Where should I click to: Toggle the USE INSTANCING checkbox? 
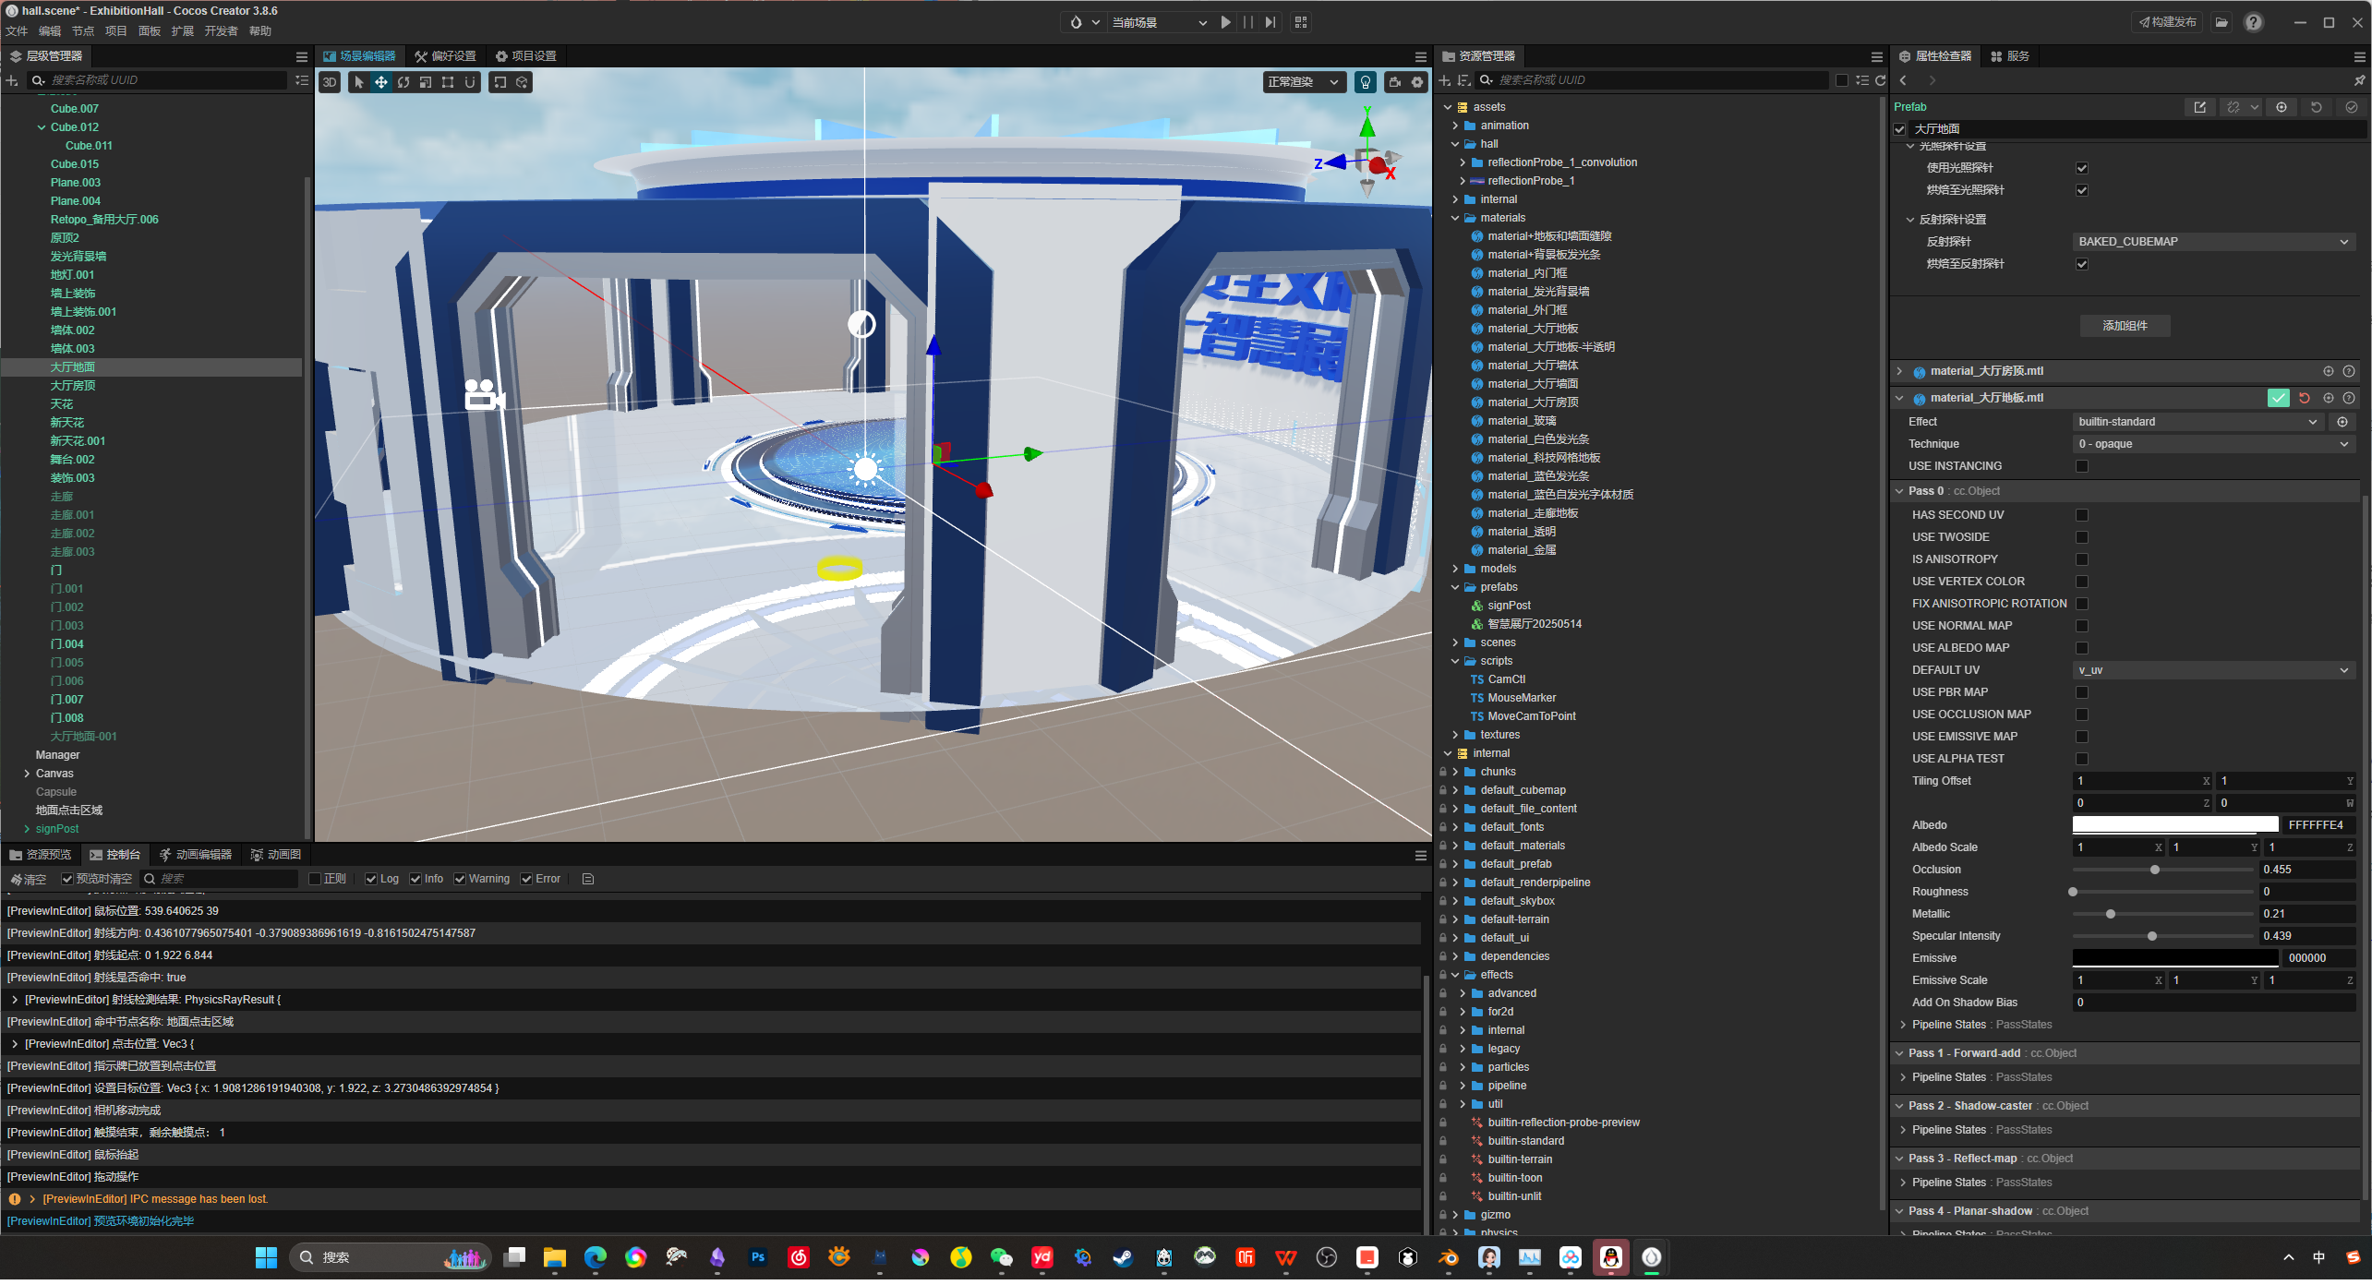click(x=2081, y=466)
